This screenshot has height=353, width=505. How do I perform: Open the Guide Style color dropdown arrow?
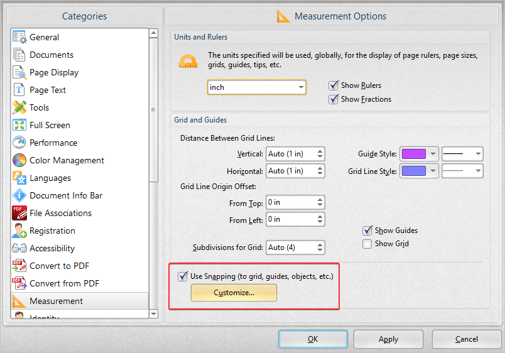point(433,154)
